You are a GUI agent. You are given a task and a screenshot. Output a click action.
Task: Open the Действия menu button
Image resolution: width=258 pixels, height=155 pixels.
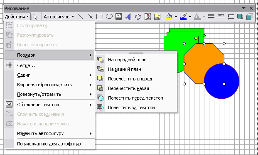click(17, 17)
